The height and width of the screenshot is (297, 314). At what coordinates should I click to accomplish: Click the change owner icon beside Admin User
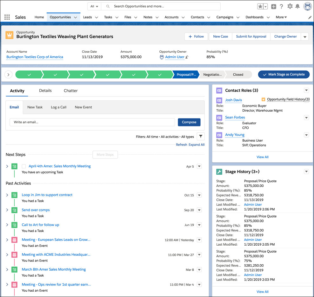(187, 57)
